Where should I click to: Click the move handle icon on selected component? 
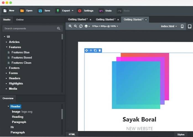click(x=87, y=50)
